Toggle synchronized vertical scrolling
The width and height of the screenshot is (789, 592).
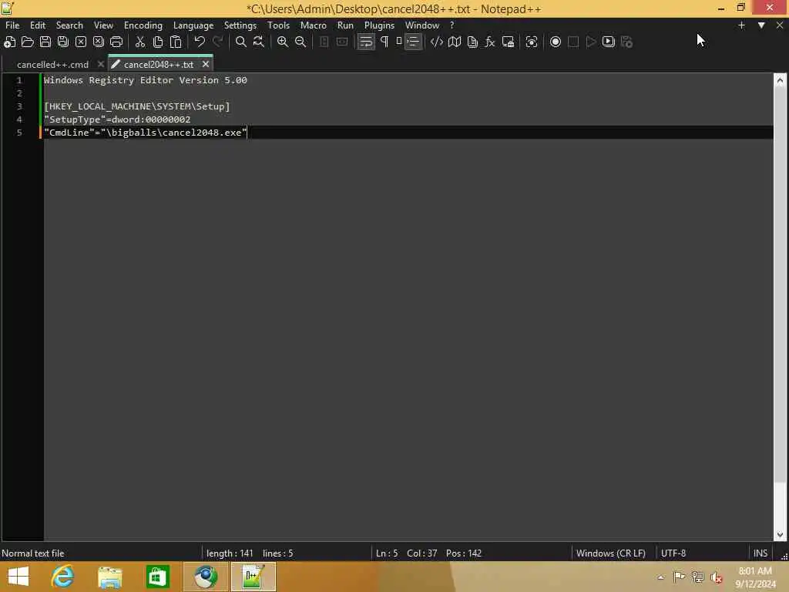pos(324,42)
